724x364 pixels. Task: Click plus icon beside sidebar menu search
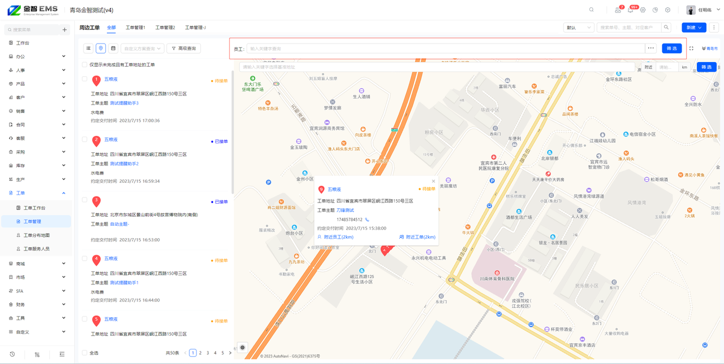point(64,30)
